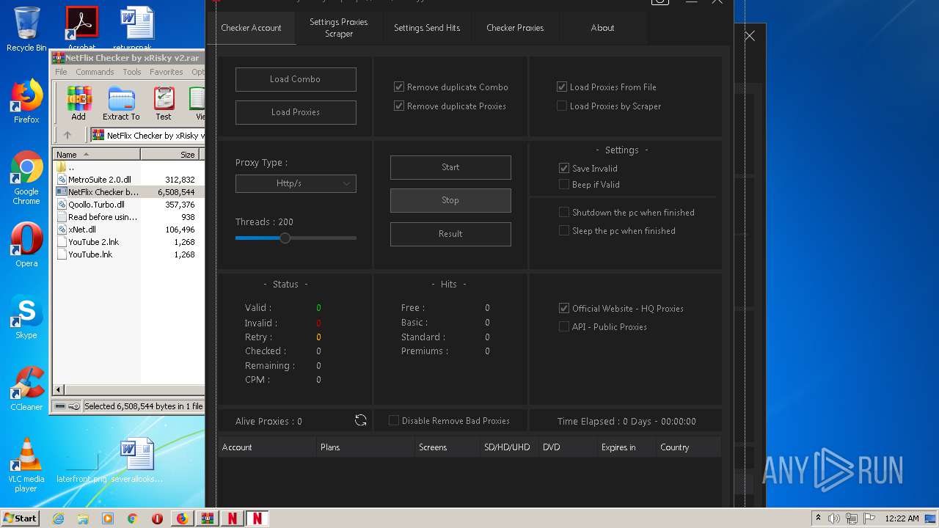Enable Load Proxies by Scraper

pos(562,106)
